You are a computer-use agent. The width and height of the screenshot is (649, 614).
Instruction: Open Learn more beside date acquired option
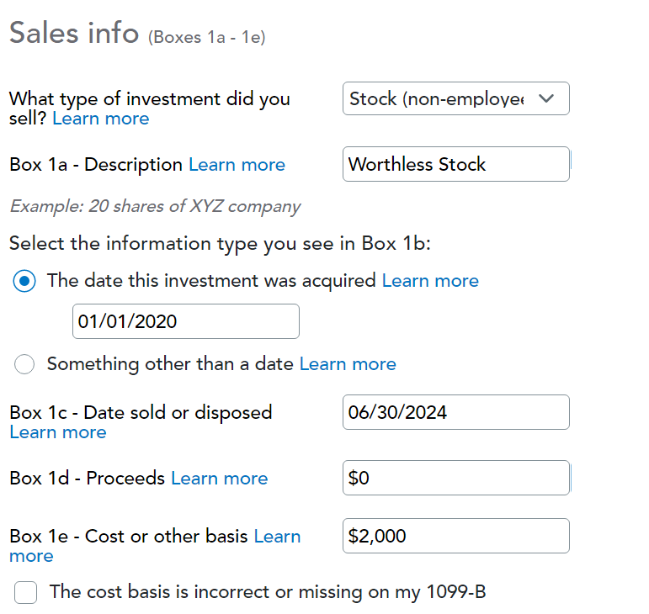(x=430, y=281)
